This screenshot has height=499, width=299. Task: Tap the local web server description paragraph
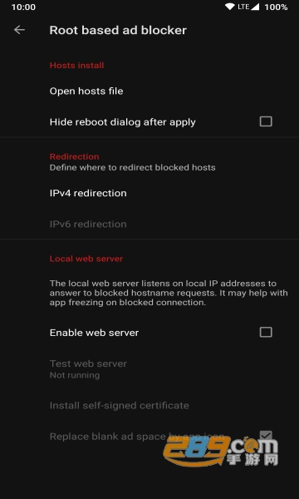(169, 293)
